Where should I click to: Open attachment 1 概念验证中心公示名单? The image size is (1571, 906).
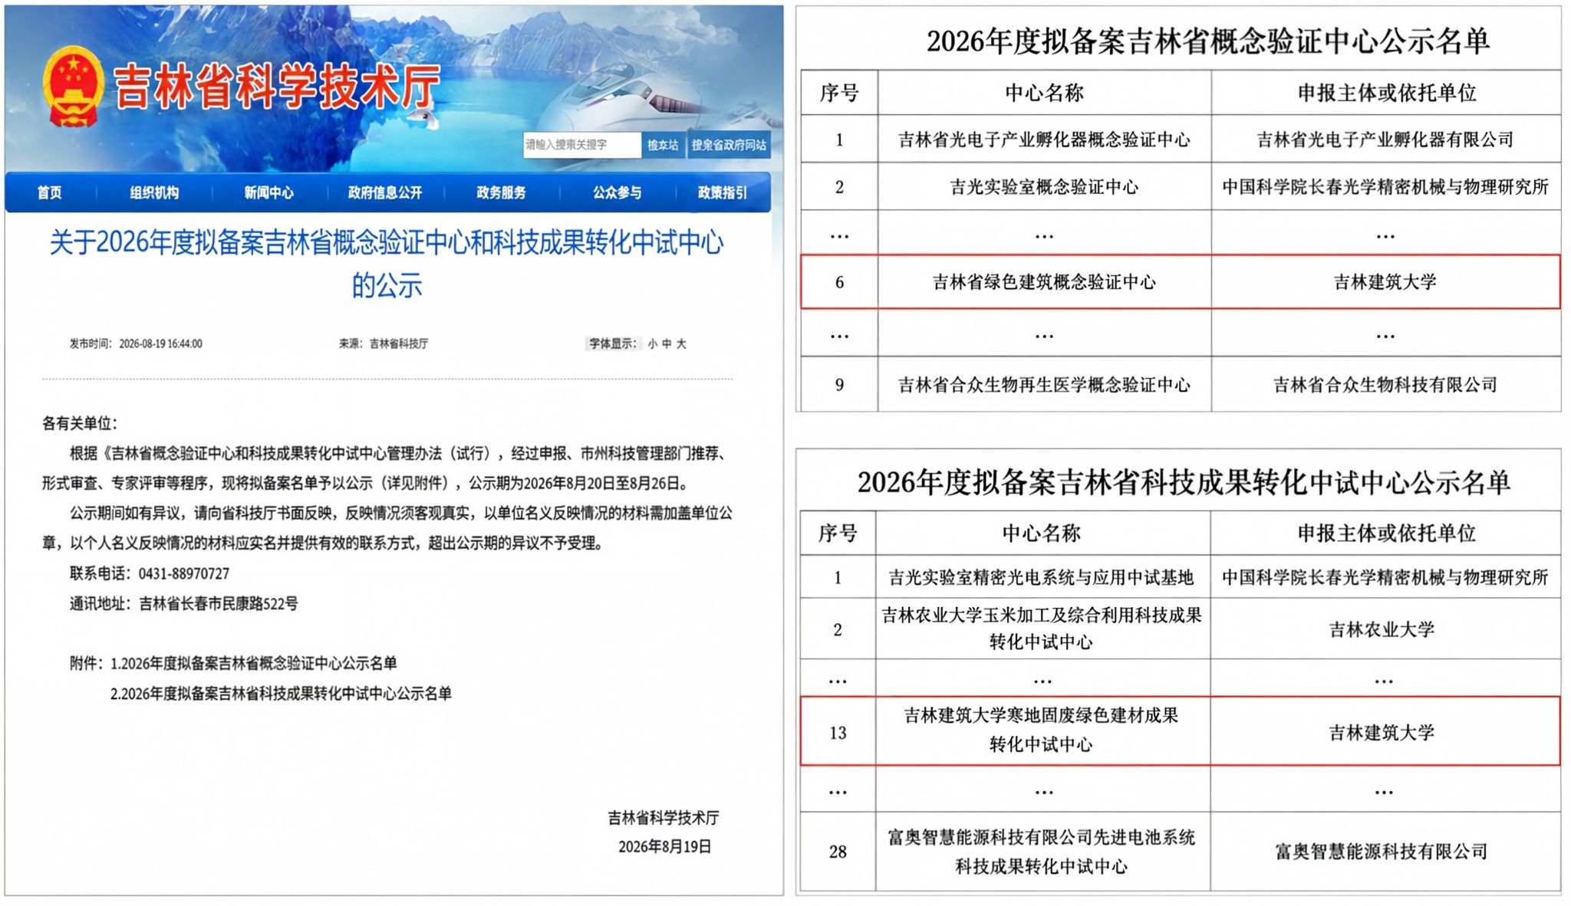254,663
